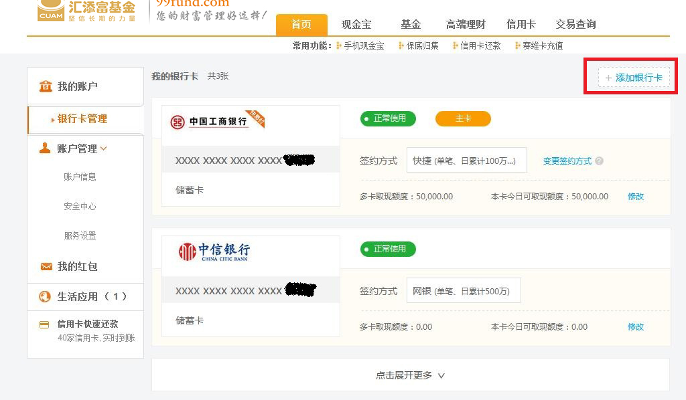Click the 我的账户 bank building icon

[x=46, y=86]
